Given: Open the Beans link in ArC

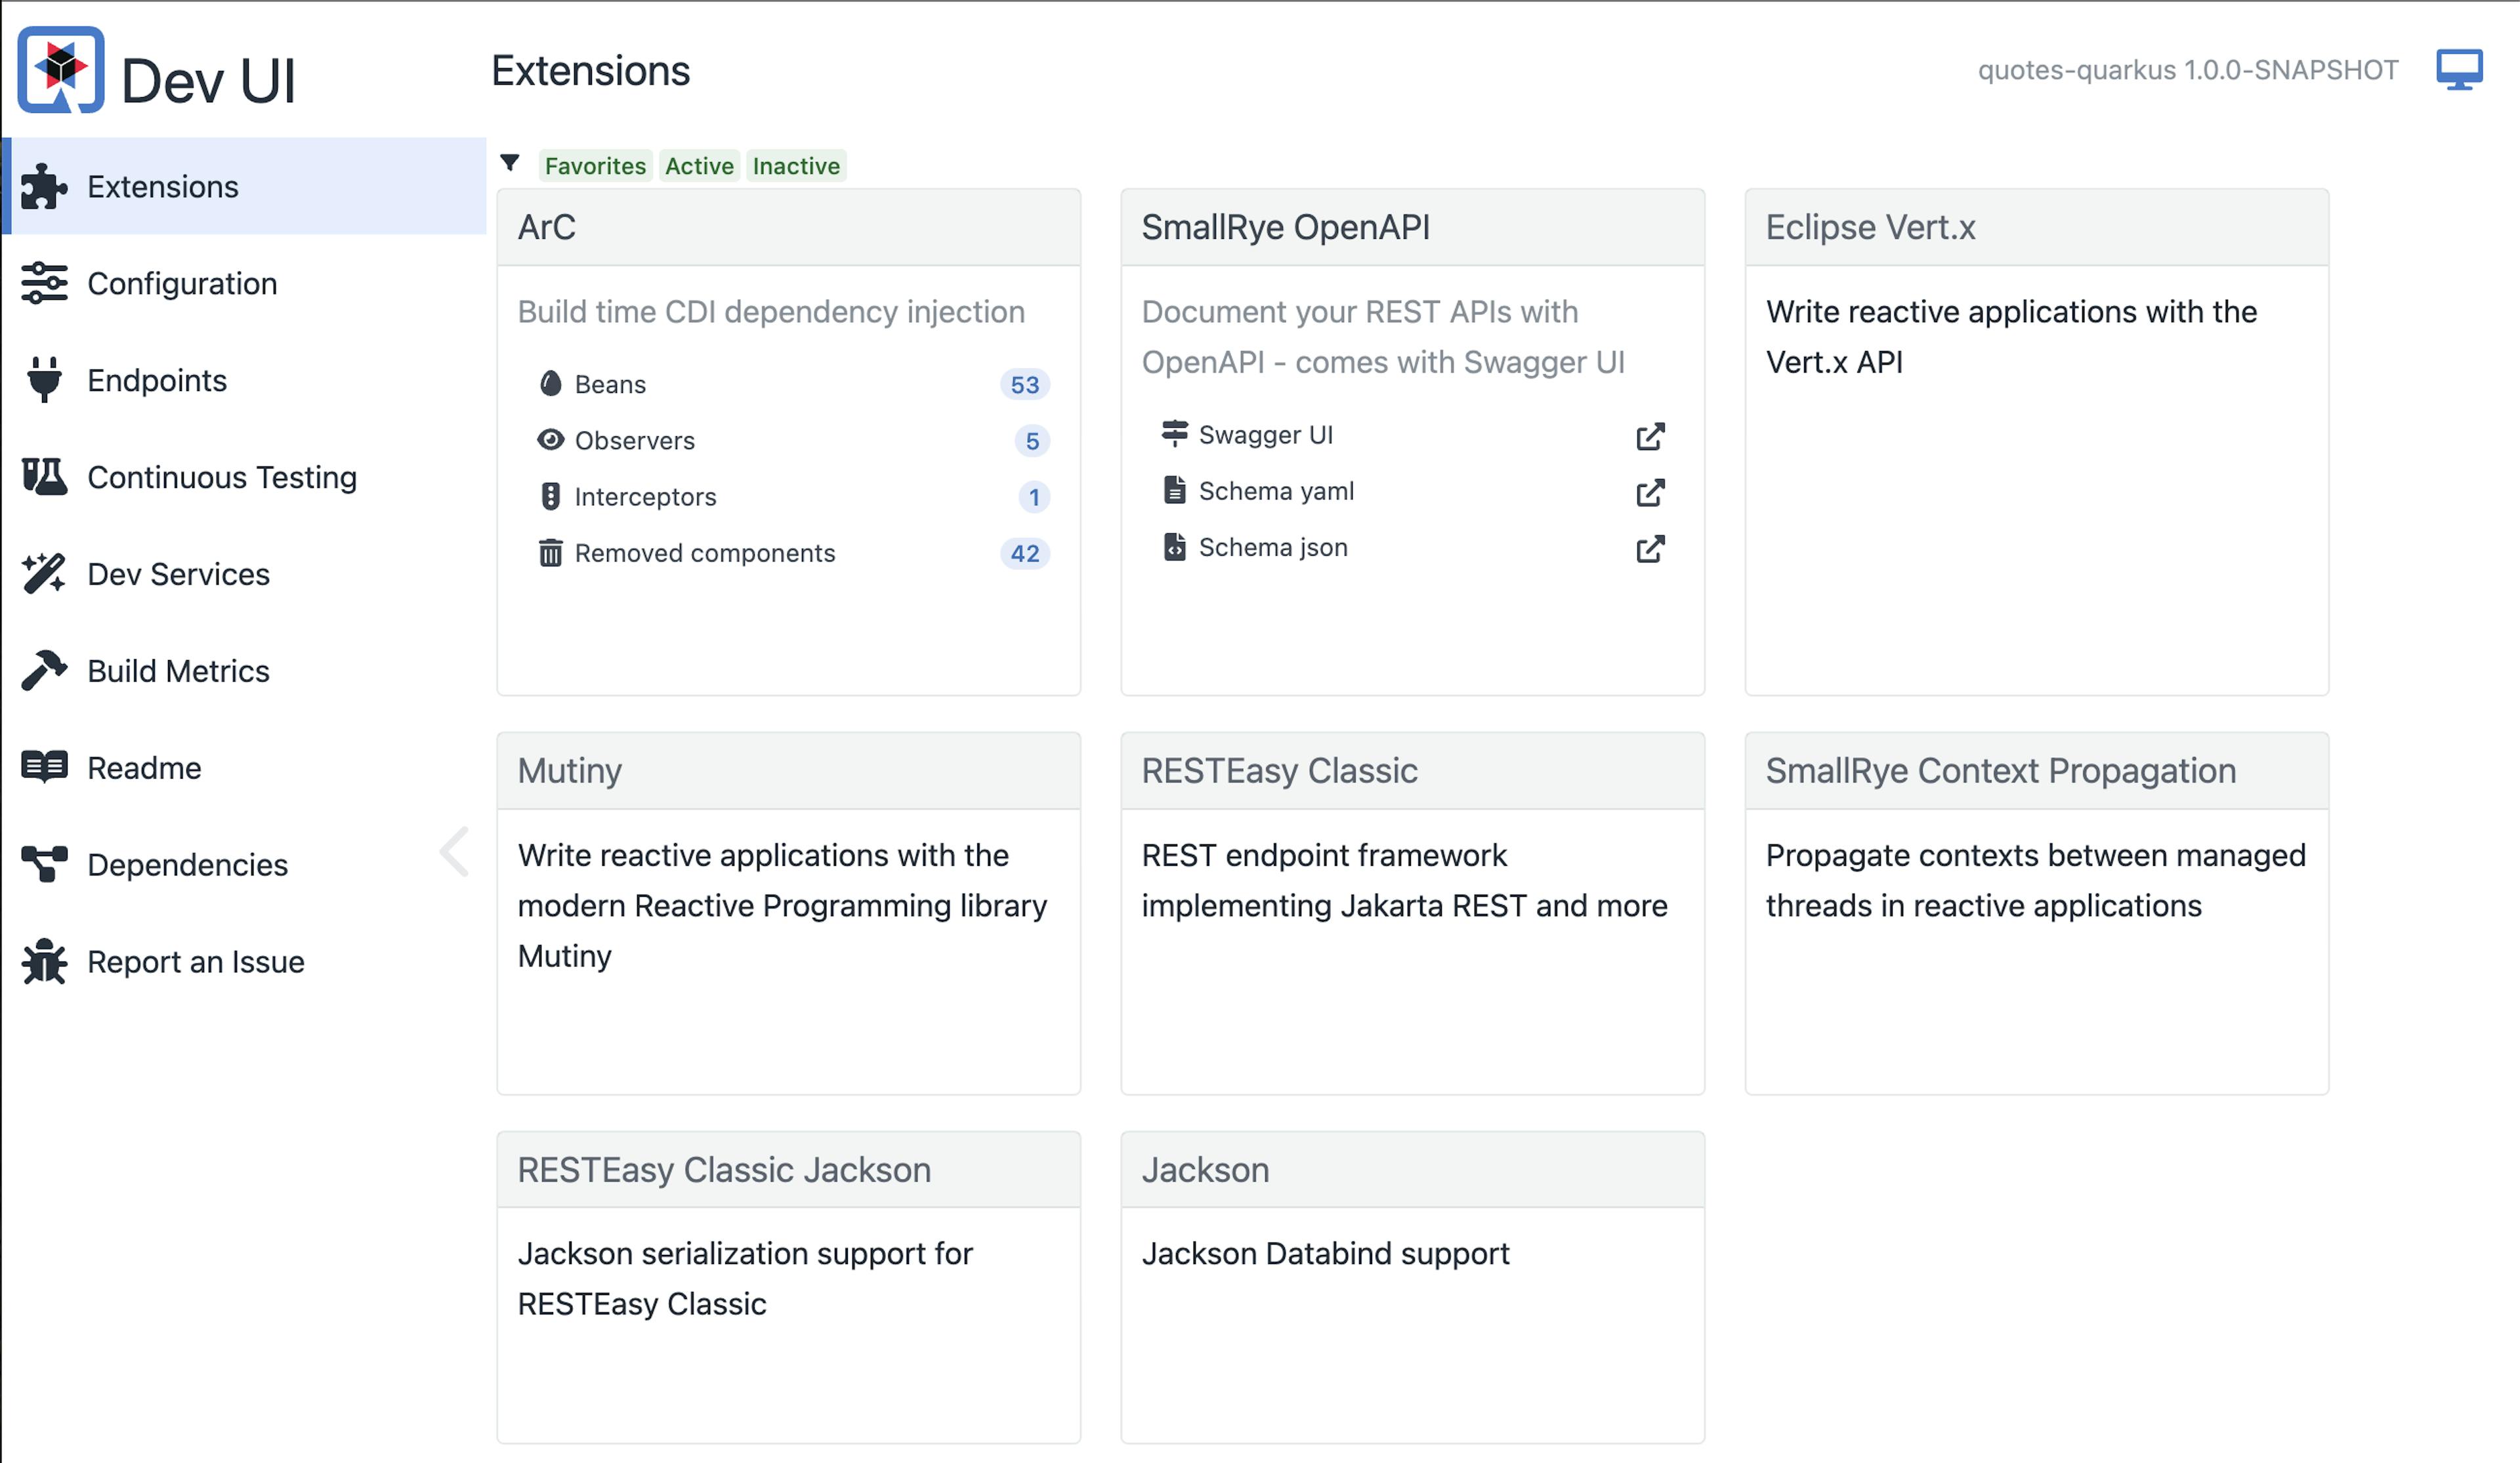Looking at the screenshot, I should coord(610,385).
